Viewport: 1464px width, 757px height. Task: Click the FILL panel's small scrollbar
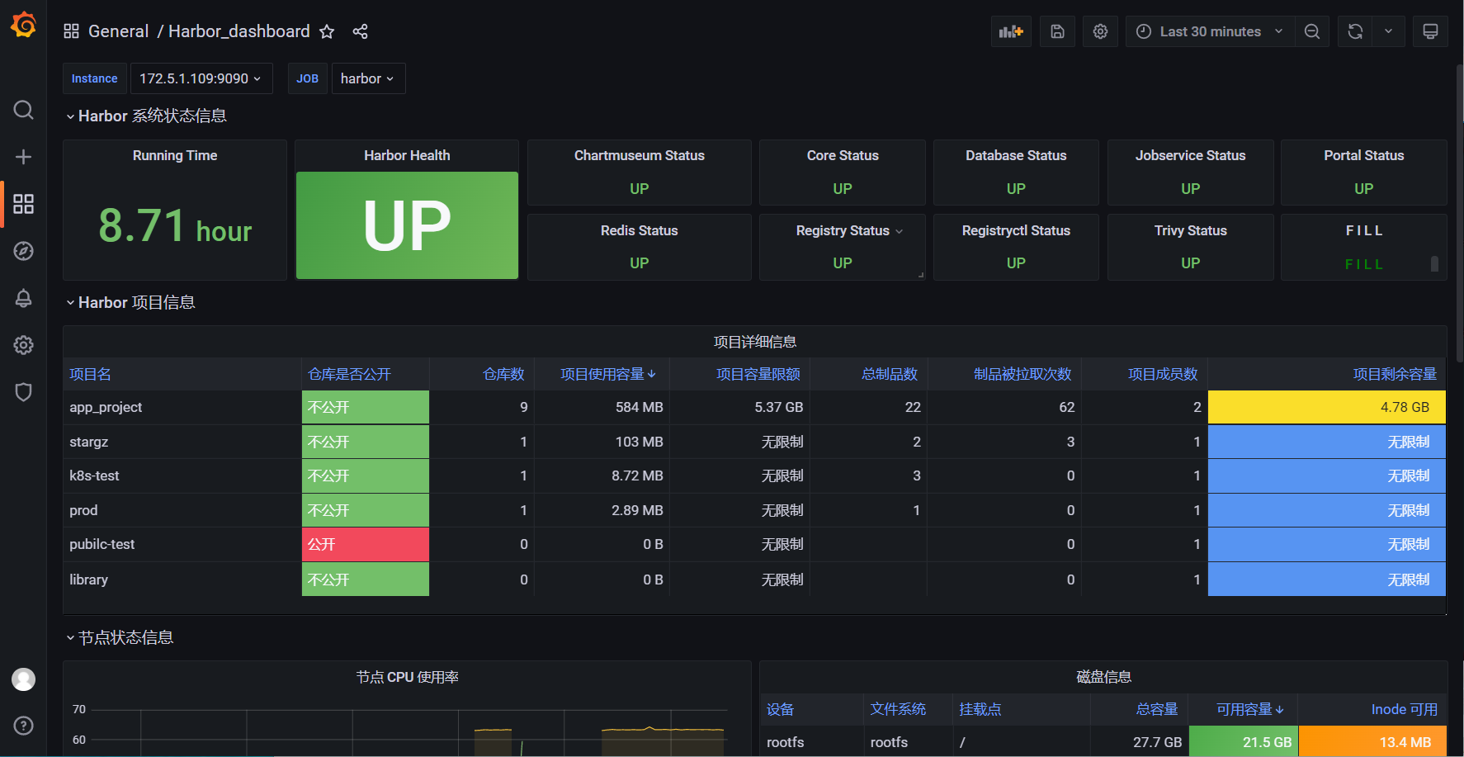1434,264
